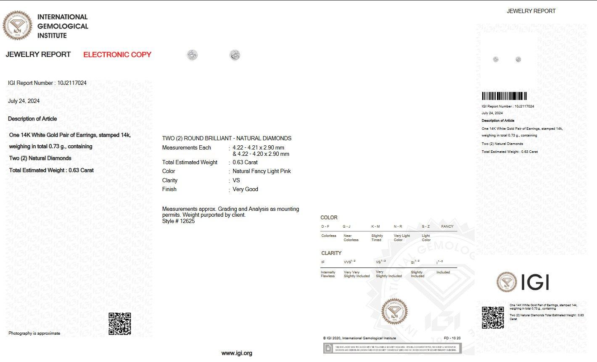This screenshot has height=362, width=597.
Task: Click JEWELRY REPORT title at top right
Action: click(531, 11)
